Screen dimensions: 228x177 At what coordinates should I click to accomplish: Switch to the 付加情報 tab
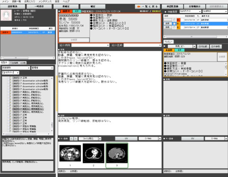point(14,63)
